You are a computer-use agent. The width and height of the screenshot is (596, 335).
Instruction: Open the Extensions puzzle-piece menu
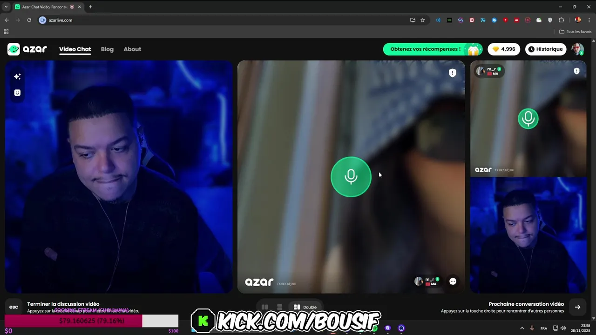click(561, 20)
